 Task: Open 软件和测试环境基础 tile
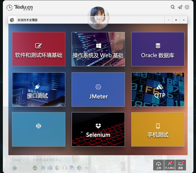(39, 49)
